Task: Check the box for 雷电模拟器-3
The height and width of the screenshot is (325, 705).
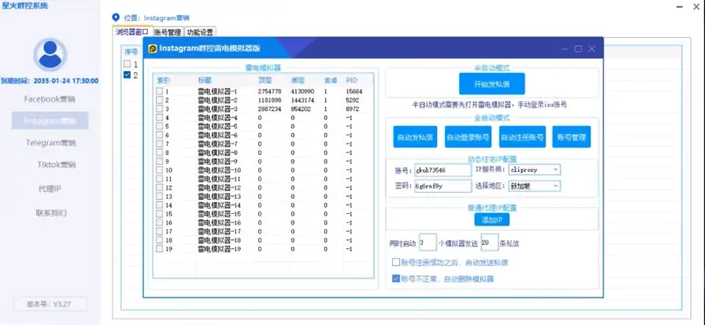Action: click(x=160, y=109)
